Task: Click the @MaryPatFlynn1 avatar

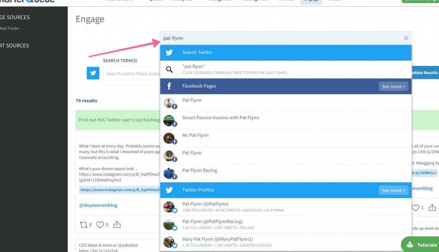Action: click(169, 242)
